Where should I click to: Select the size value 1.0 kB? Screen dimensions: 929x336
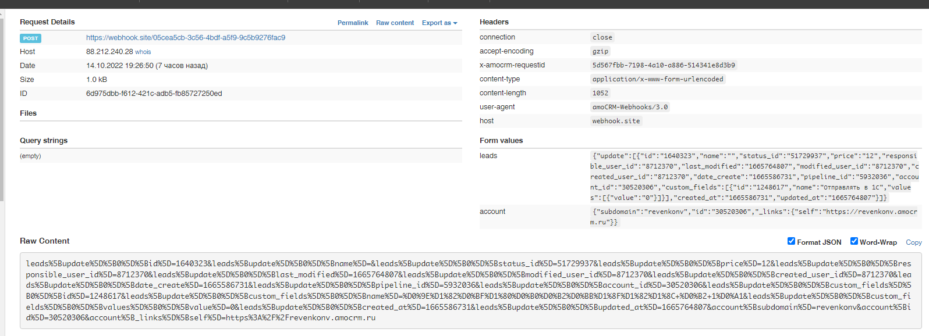97,80
